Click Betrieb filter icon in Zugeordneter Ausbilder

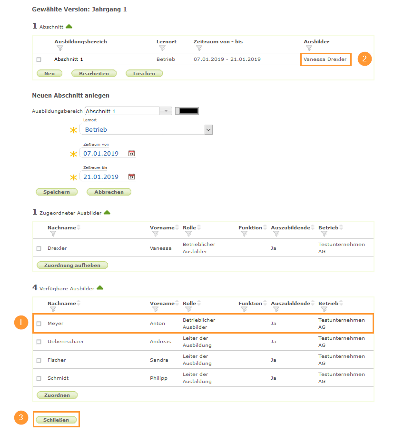point(324,234)
